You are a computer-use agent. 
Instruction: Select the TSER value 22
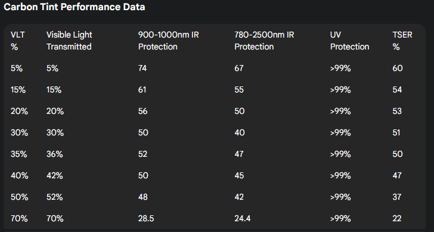point(396,218)
